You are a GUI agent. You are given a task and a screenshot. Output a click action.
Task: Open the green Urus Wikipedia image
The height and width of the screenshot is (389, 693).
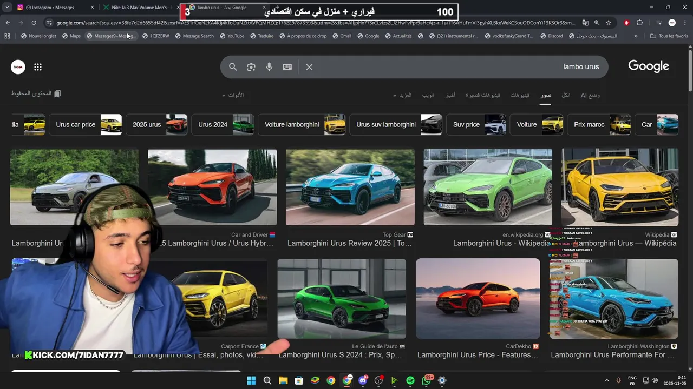tap(488, 187)
